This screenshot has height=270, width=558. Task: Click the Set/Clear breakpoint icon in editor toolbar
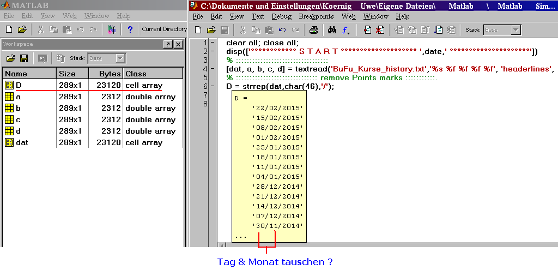tap(367, 30)
